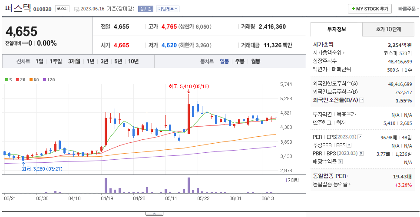Click the 고가 value 4,765
The height and width of the screenshot is (217, 420).
[x=169, y=26]
